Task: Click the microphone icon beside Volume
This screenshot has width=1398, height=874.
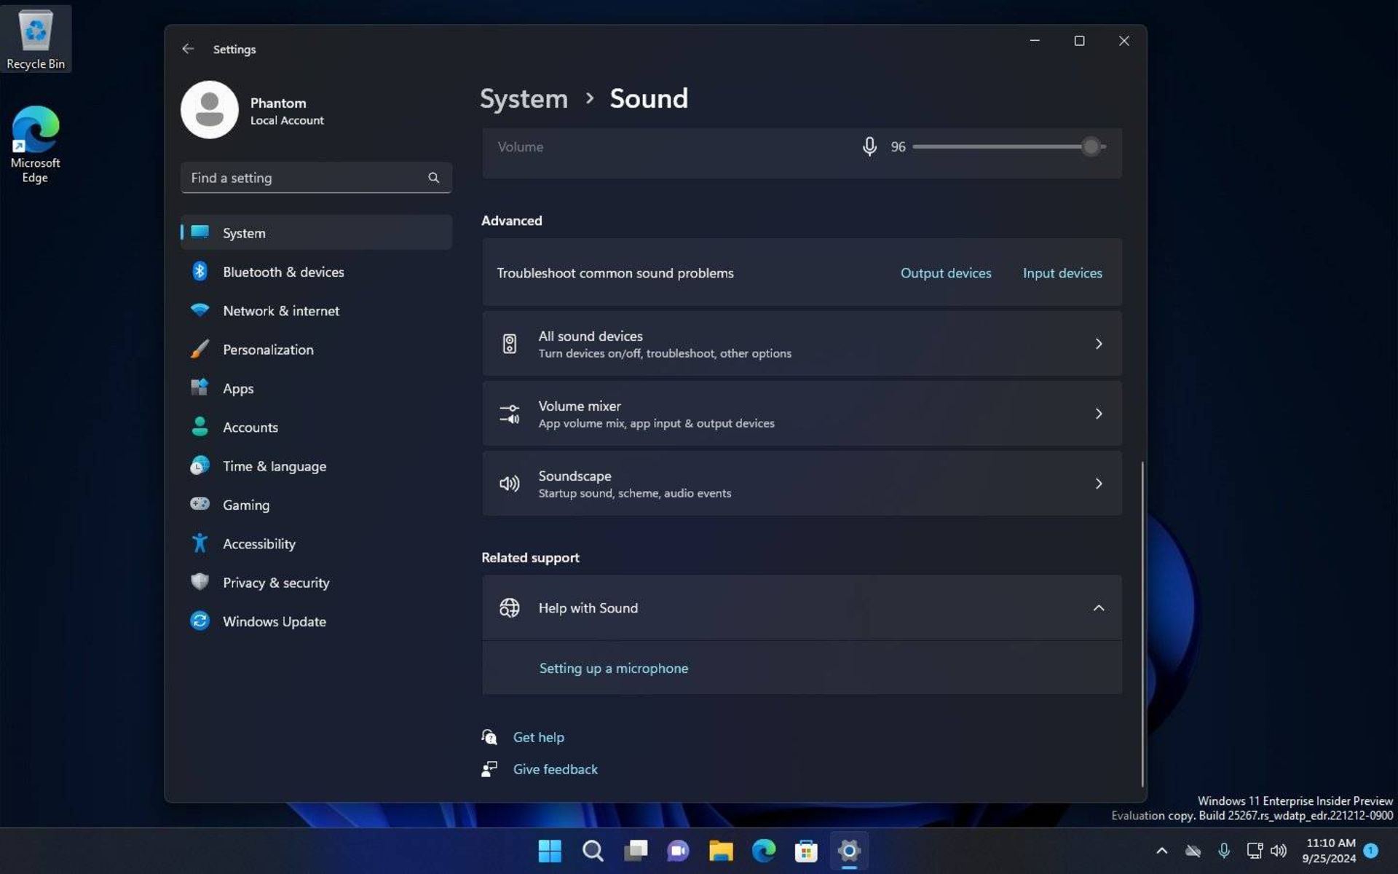Action: click(869, 146)
